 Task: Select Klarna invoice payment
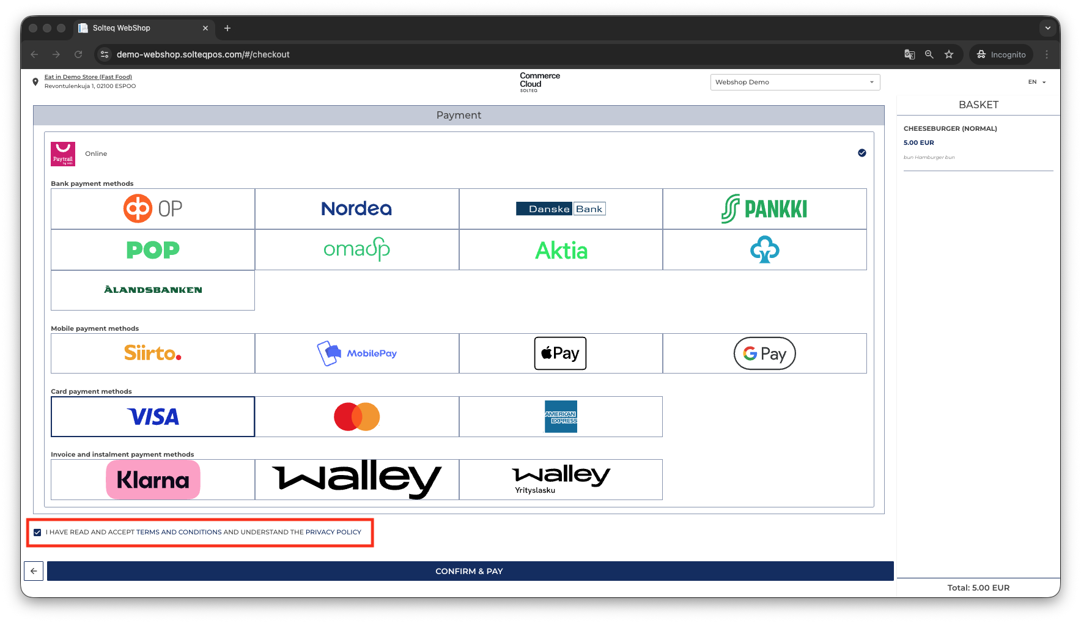point(153,480)
